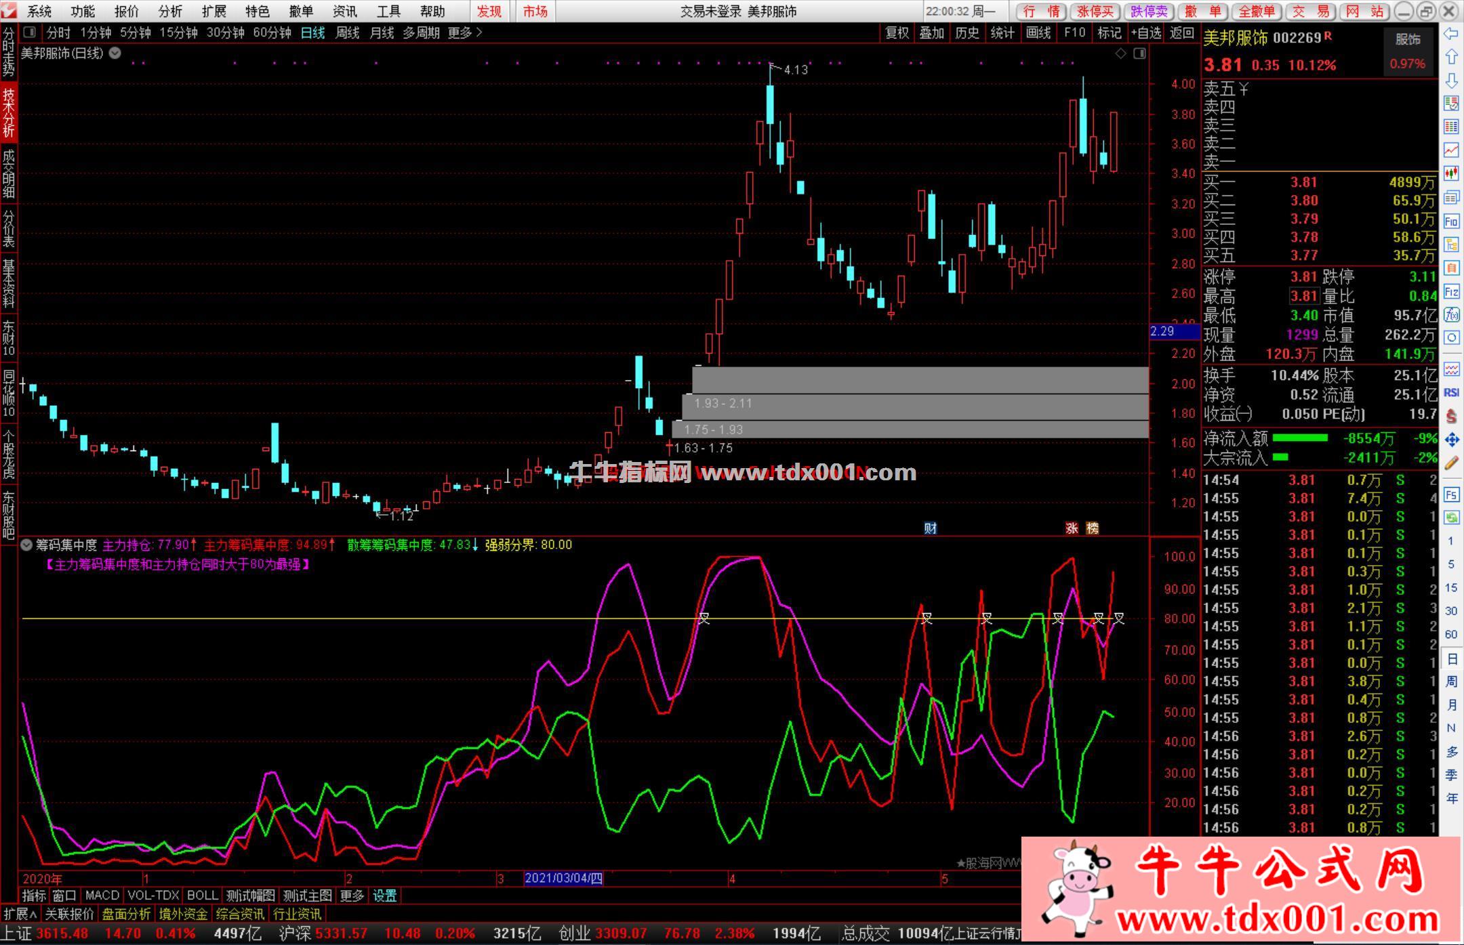Open the 报价 menu
The image size is (1464, 945).
coord(126,12)
